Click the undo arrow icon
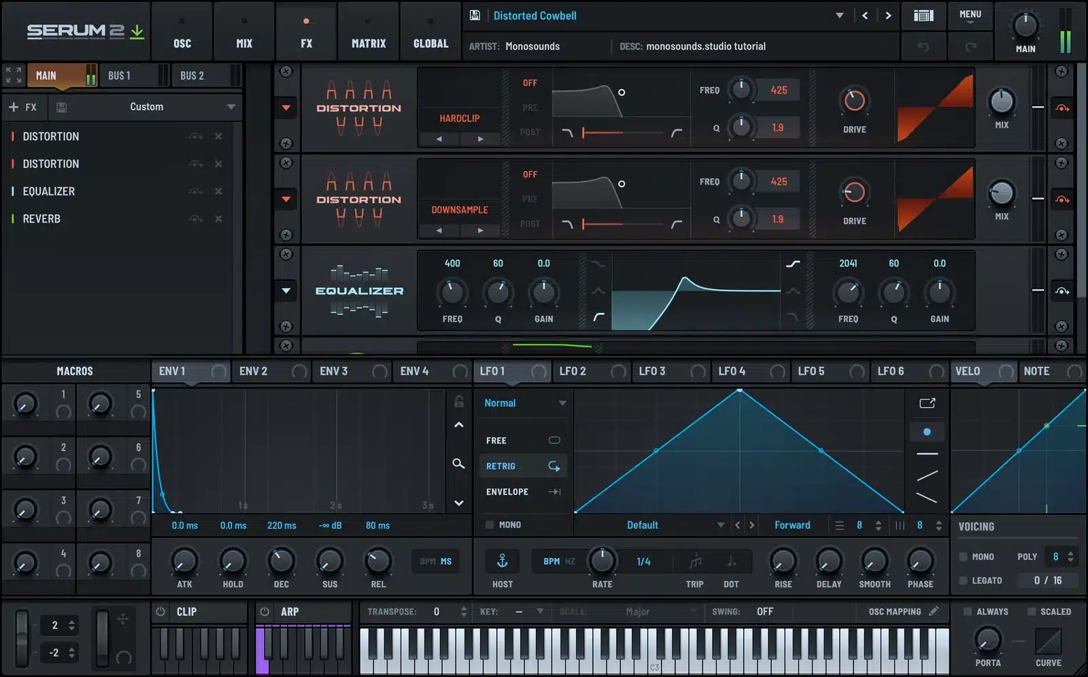The height and width of the screenshot is (677, 1088). [x=923, y=46]
